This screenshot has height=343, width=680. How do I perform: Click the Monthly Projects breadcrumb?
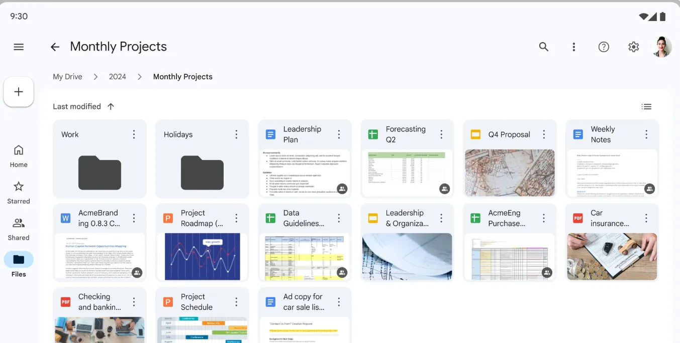point(182,77)
